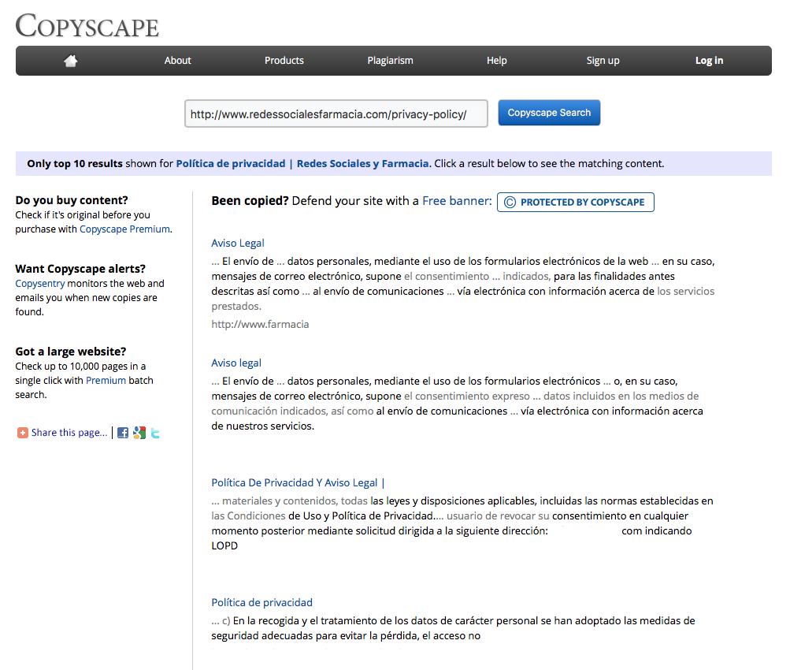Open Política De Privacidad Y Aviso Legal result
790x670 pixels.
pyautogui.click(x=298, y=482)
